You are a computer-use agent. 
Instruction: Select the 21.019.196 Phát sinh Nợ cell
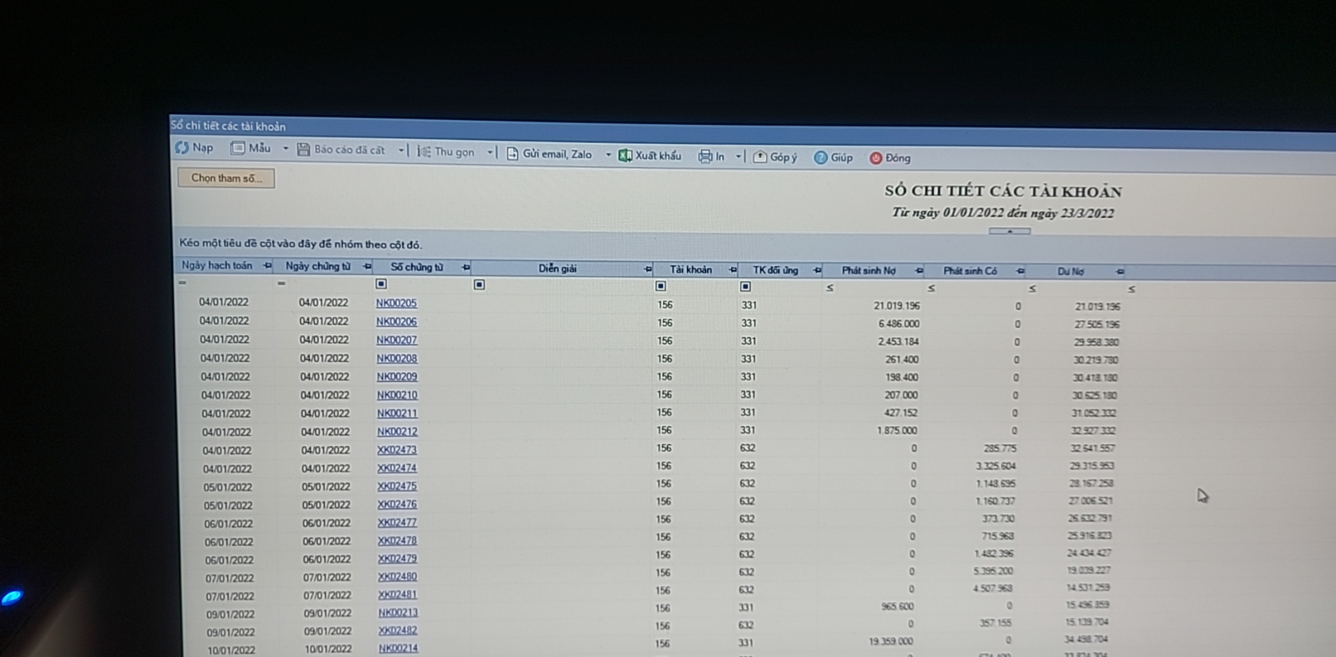coord(897,306)
